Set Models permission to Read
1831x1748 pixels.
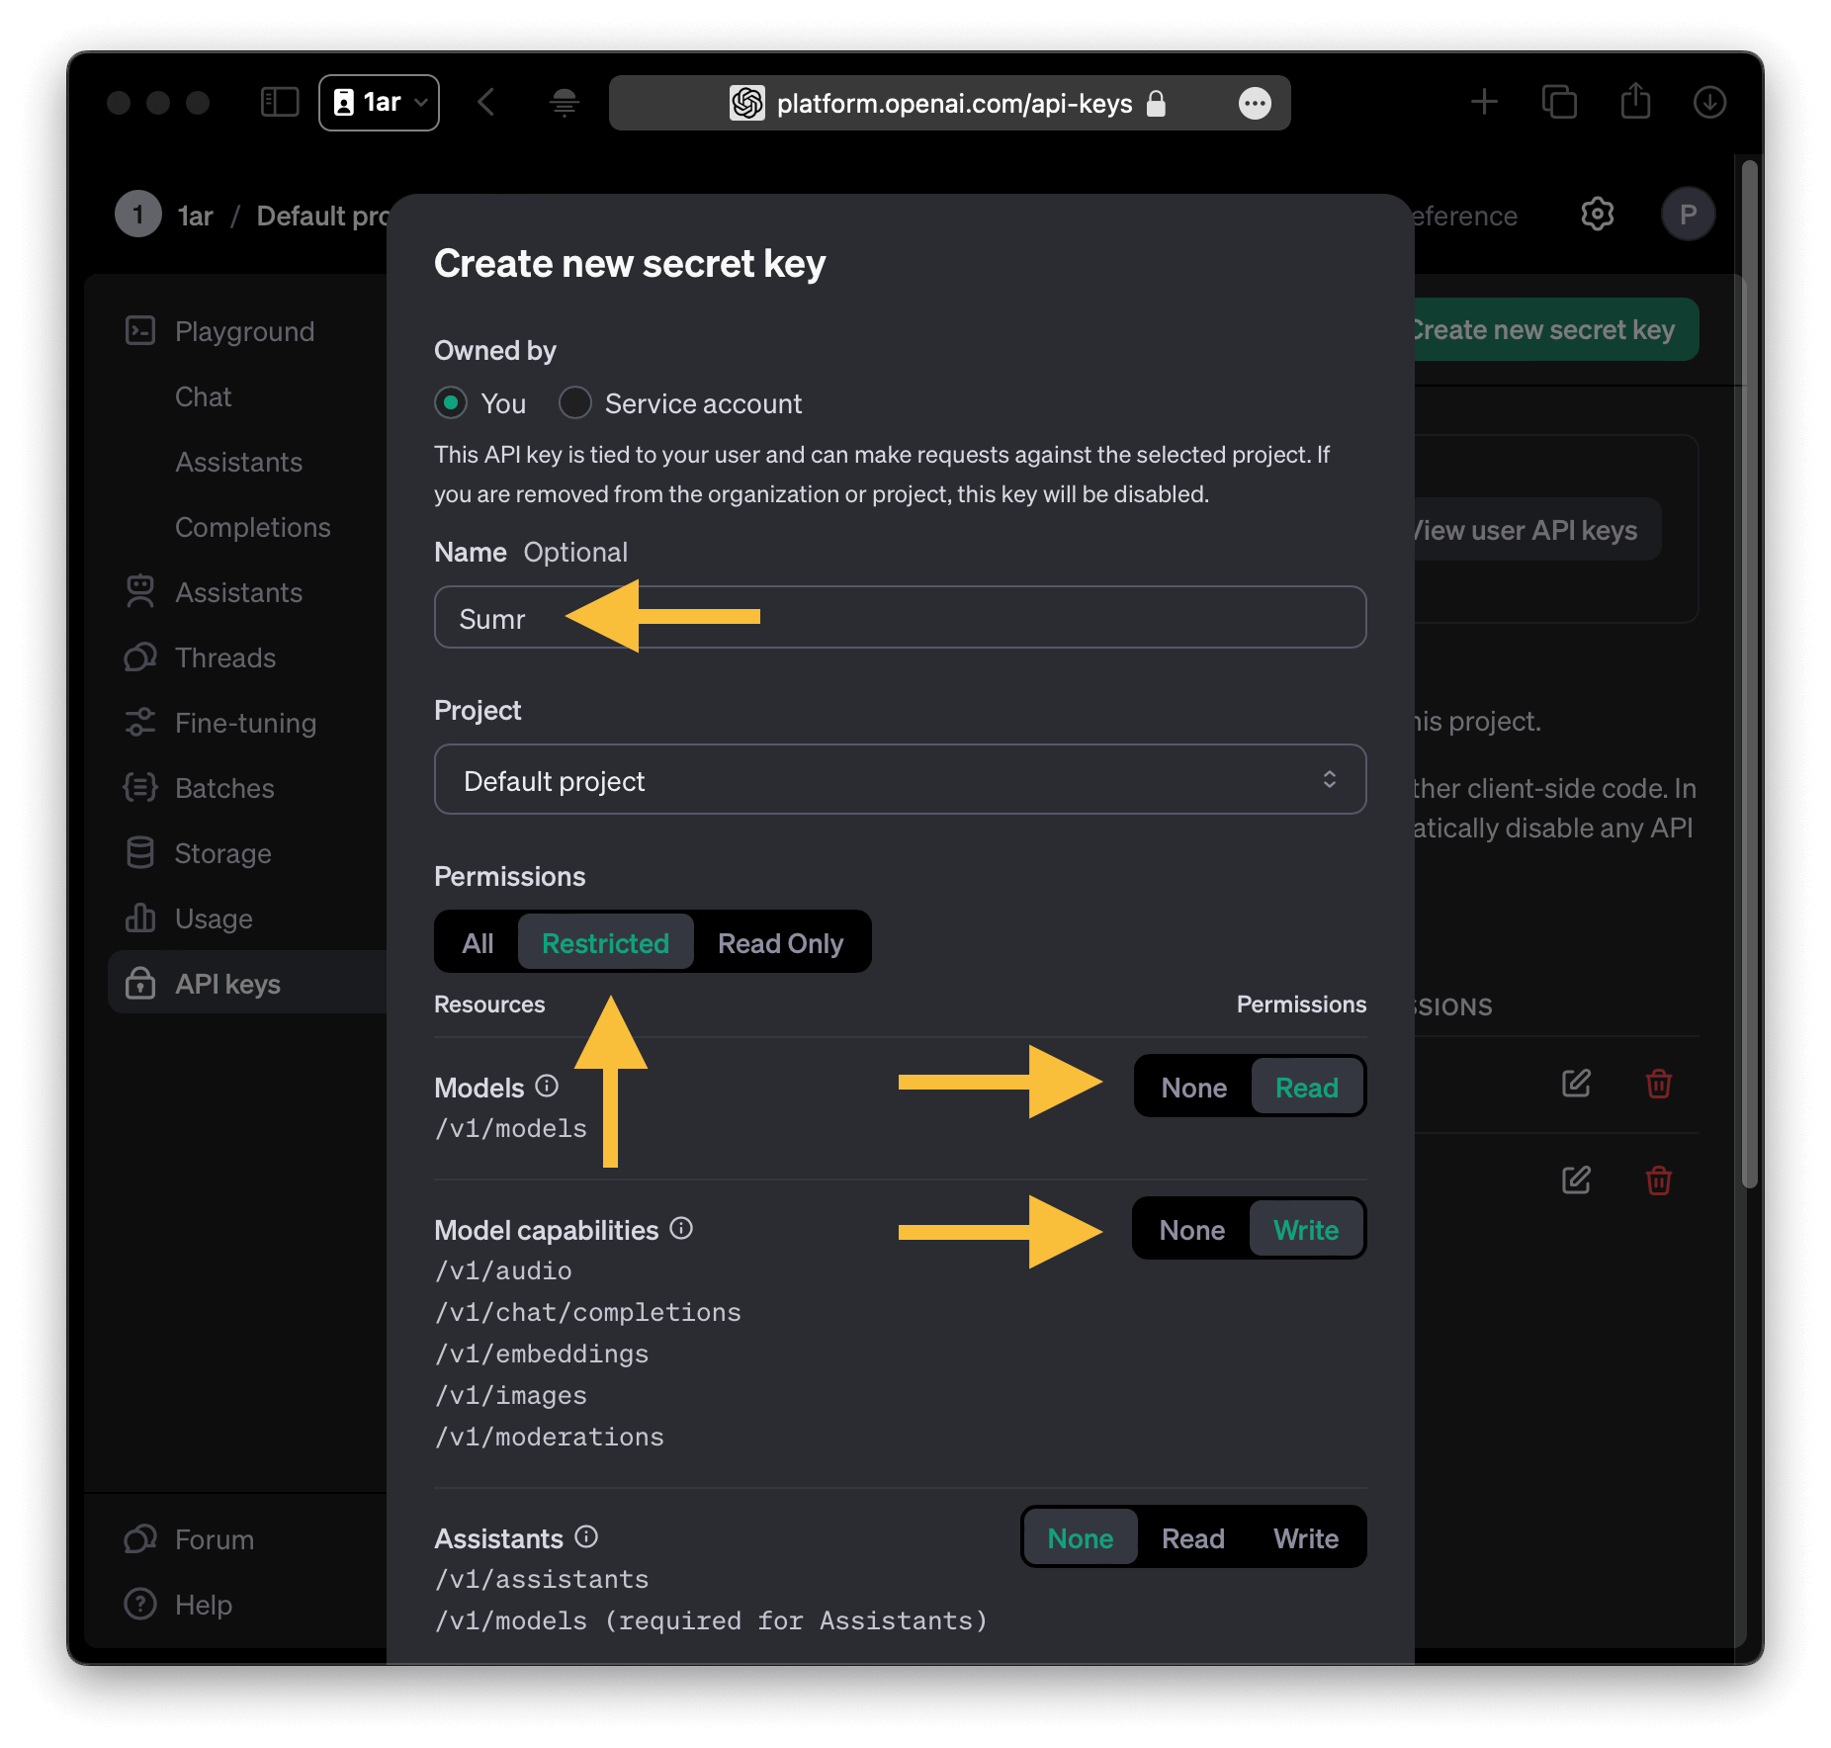click(x=1306, y=1088)
